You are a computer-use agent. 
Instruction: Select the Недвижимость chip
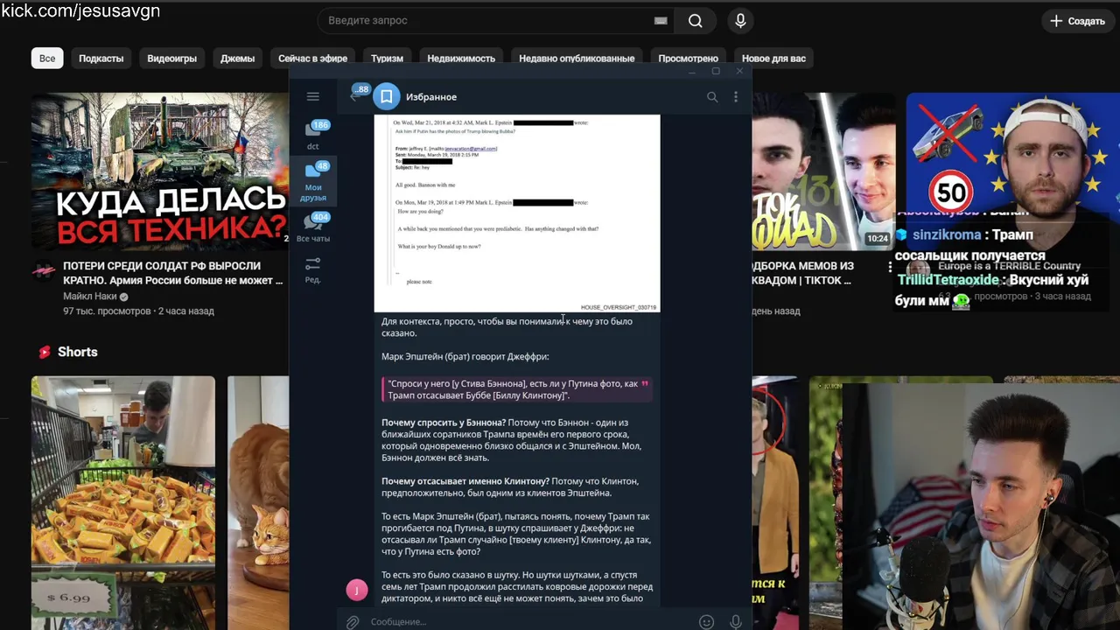(x=461, y=59)
